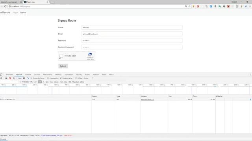
Task: Click the blue V extension icon
Action: [x=246, y=6]
